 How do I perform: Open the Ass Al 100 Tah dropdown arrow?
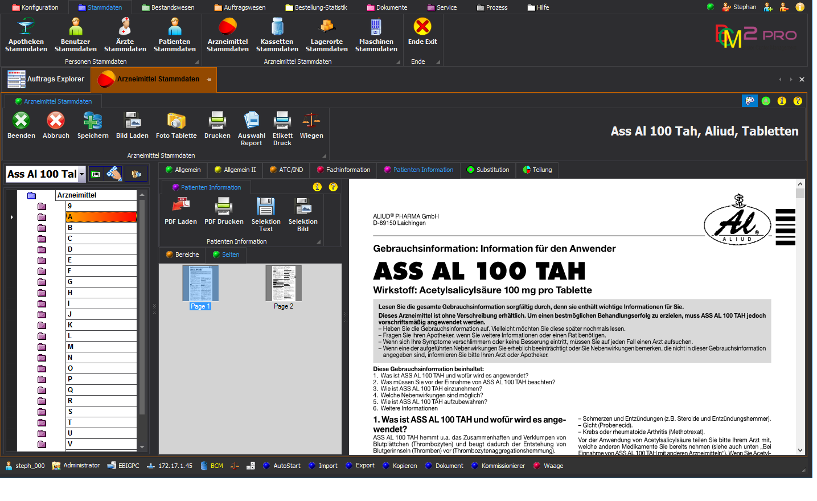(x=82, y=174)
